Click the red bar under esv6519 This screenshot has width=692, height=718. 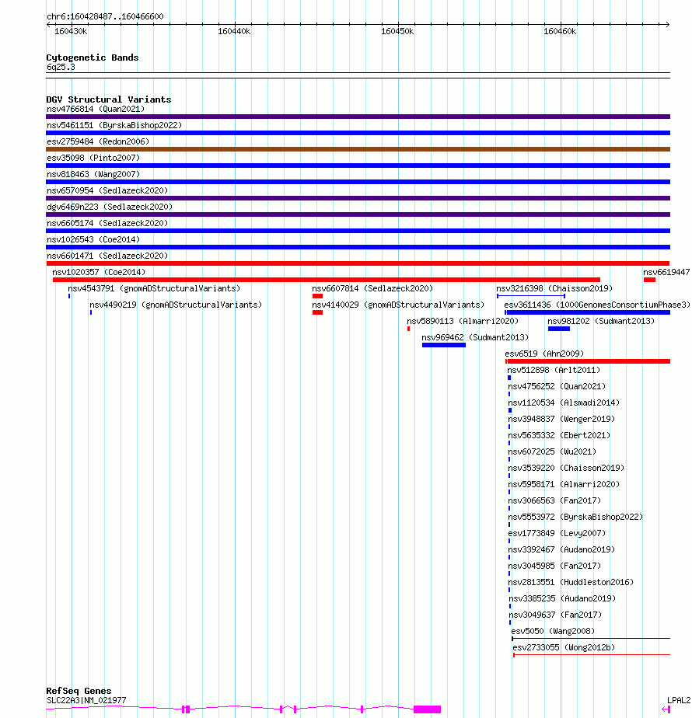click(x=588, y=361)
